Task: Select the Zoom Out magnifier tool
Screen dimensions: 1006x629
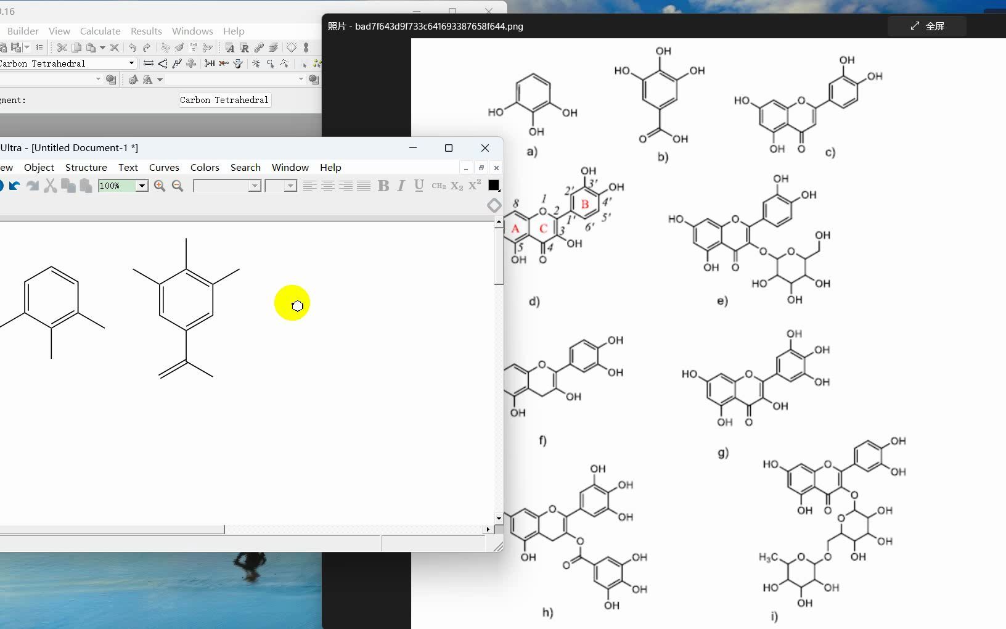Action: click(x=178, y=185)
